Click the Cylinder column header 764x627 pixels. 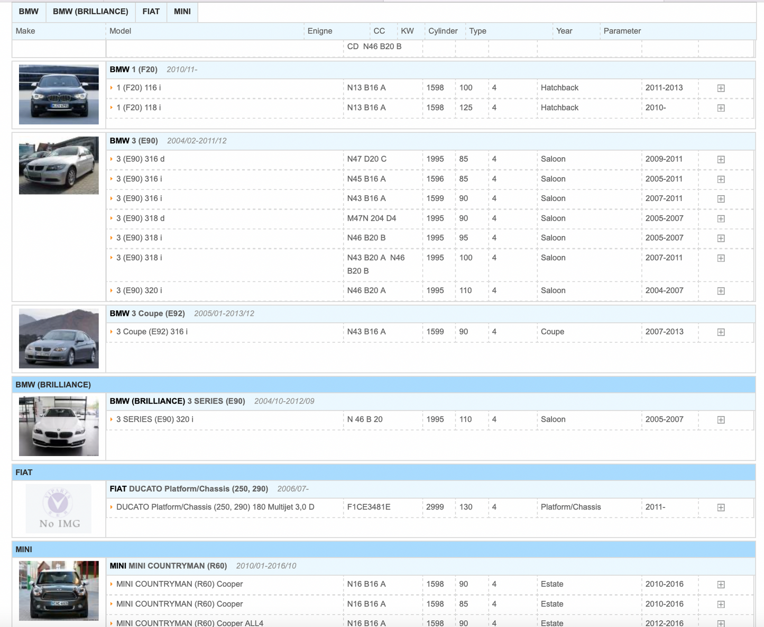pos(443,31)
